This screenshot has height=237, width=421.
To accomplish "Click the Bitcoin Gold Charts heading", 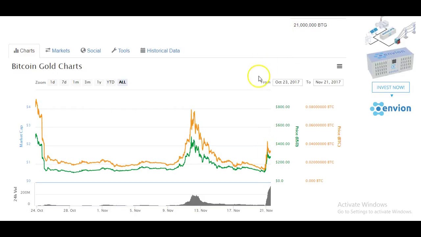I will (47, 66).
